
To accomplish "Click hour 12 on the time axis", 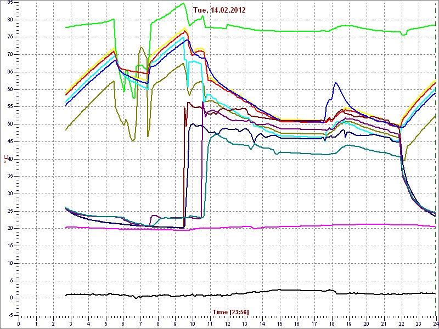I will click(x=227, y=324).
